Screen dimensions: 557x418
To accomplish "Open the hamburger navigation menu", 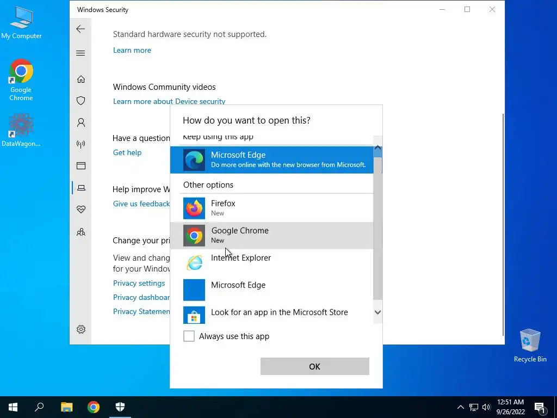I will pyautogui.click(x=81, y=53).
